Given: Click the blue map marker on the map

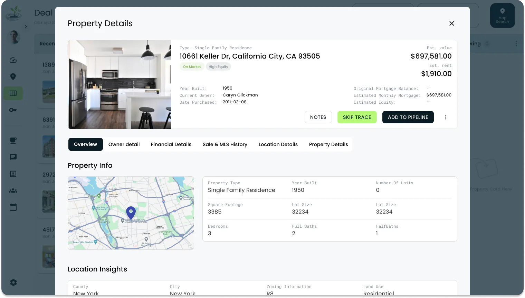Looking at the screenshot, I should pyautogui.click(x=131, y=213).
